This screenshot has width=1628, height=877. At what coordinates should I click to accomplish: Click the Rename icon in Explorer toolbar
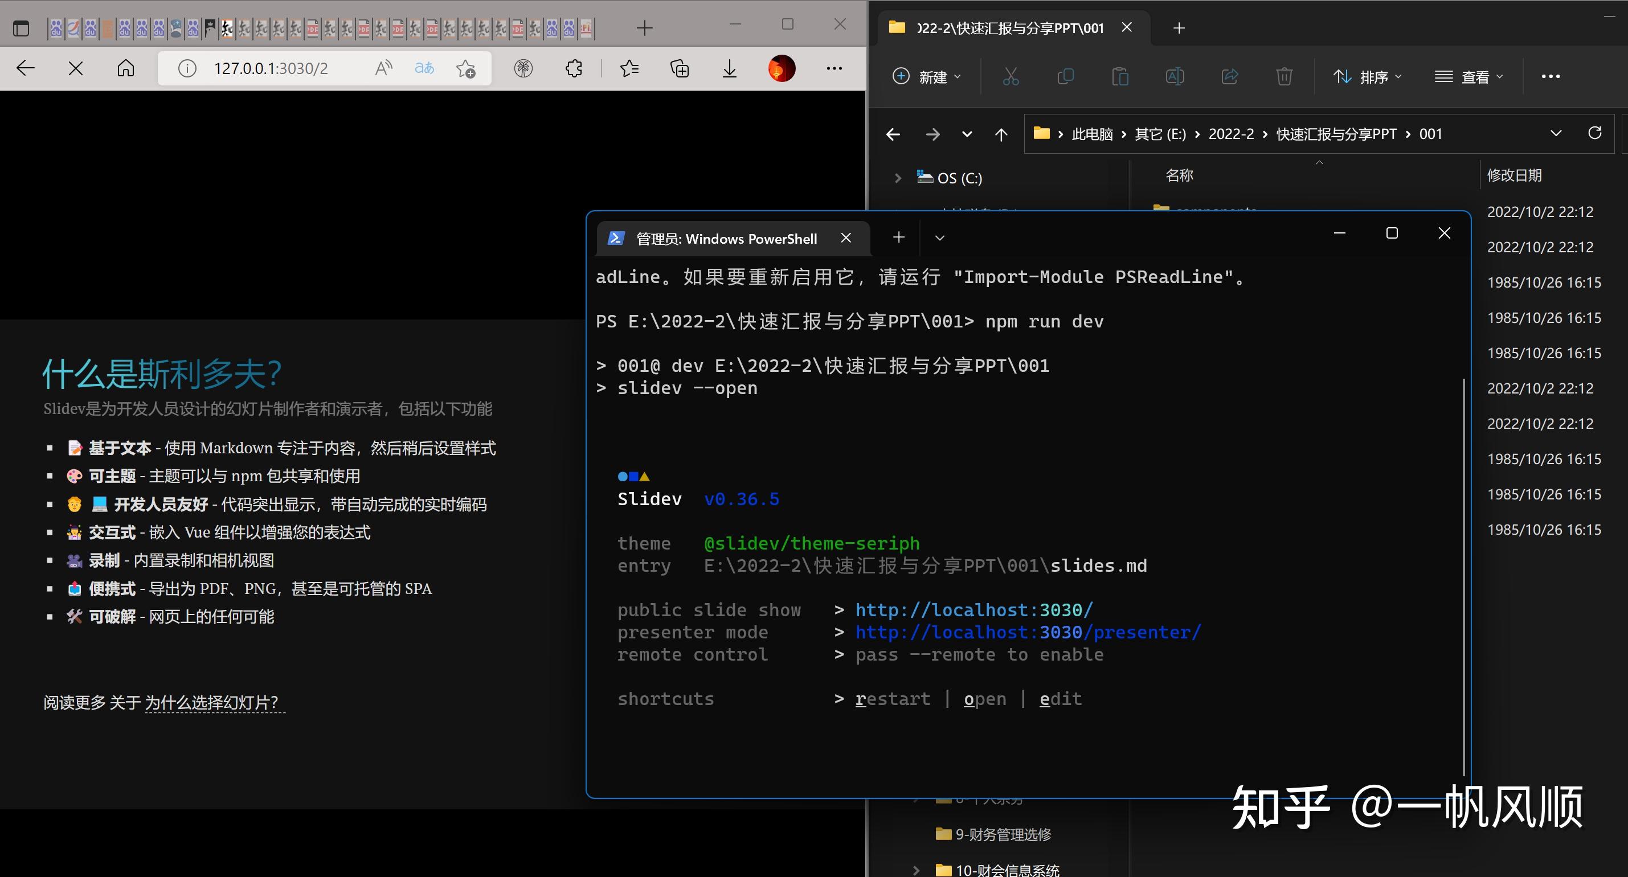pyautogui.click(x=1174, y=76)
